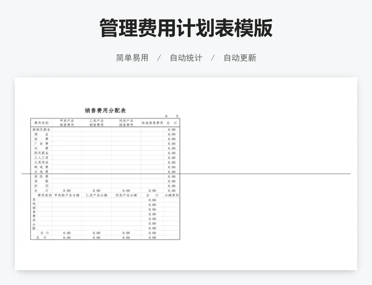Viewport: 372px width, 285px height.
Task: Click the 管理费用计划表模版 main title
Action: (185, 28)
